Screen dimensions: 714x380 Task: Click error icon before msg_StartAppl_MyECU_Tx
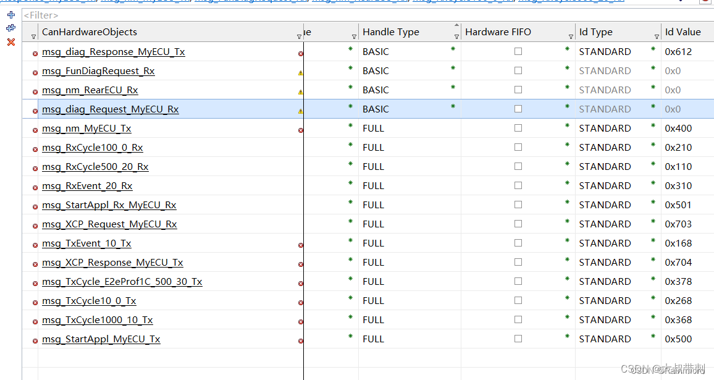(35, 341)
